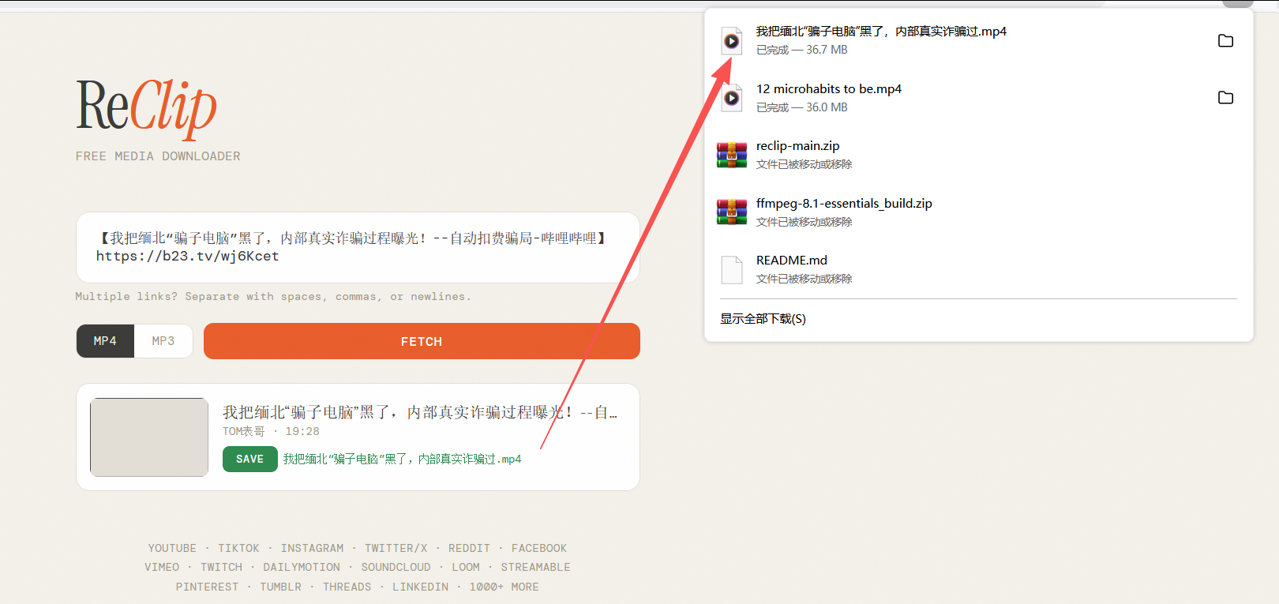The image size is (1279, 604).
Task: Click 已完成 — 36.7 MB status
Action: [x=801, y=50]
